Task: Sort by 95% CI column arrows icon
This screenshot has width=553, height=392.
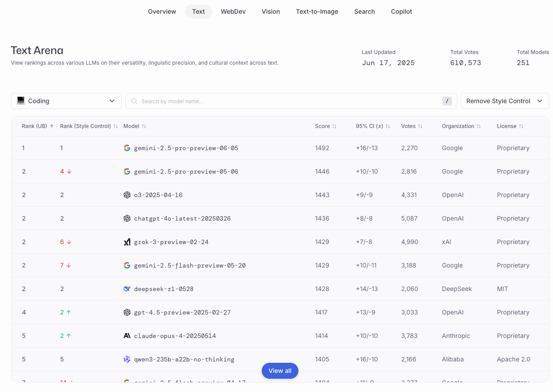Action: [x=388, y=126]
